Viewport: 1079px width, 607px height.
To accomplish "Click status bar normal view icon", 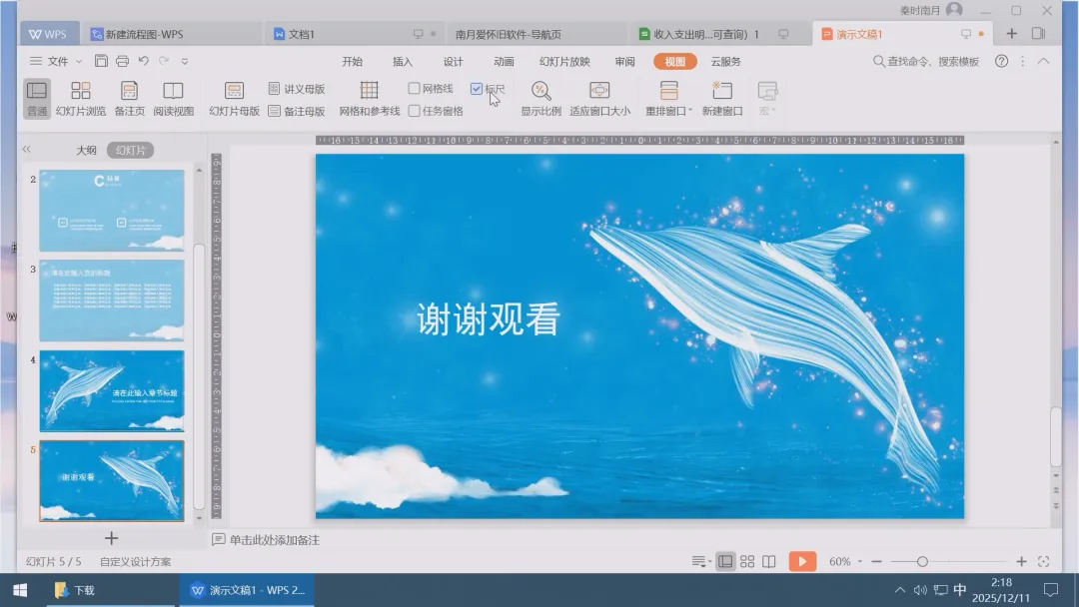I will pyautogui.click(x=725, y=562).
